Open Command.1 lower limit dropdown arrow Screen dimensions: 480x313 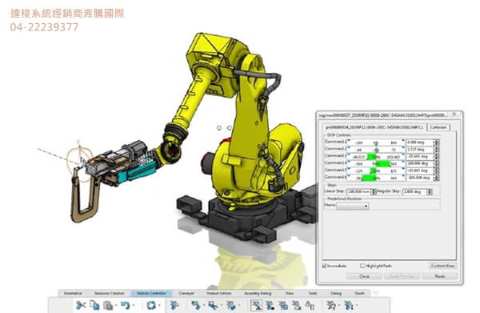coord(349,141)
